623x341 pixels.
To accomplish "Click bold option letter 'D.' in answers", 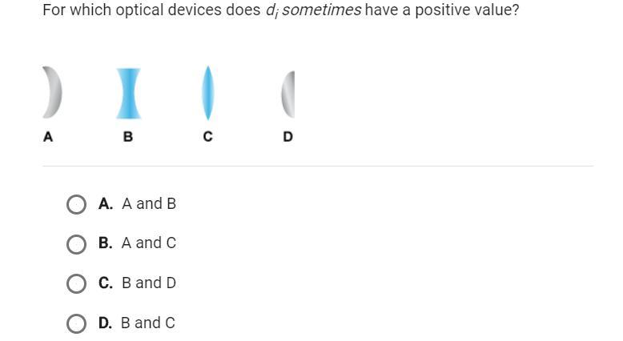I will coord(105,323).
